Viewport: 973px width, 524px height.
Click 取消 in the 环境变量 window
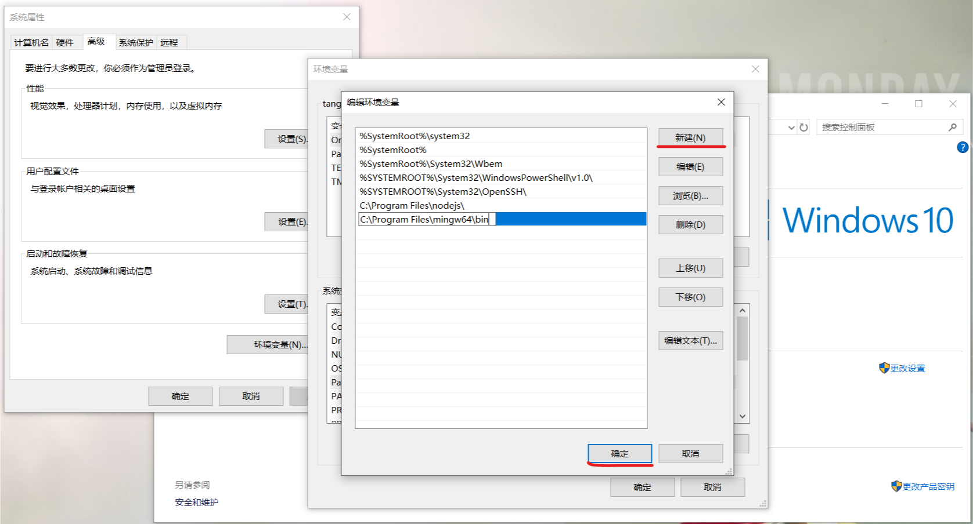pyautogui.click(x=712, y=487)
